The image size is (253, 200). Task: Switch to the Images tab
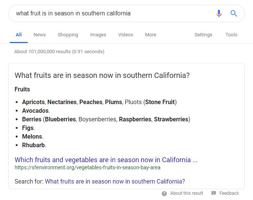point(98,35)
